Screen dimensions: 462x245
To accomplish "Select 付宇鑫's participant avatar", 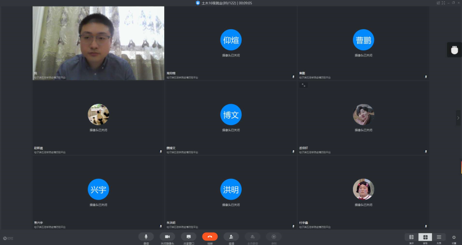I will coord(363,189).
